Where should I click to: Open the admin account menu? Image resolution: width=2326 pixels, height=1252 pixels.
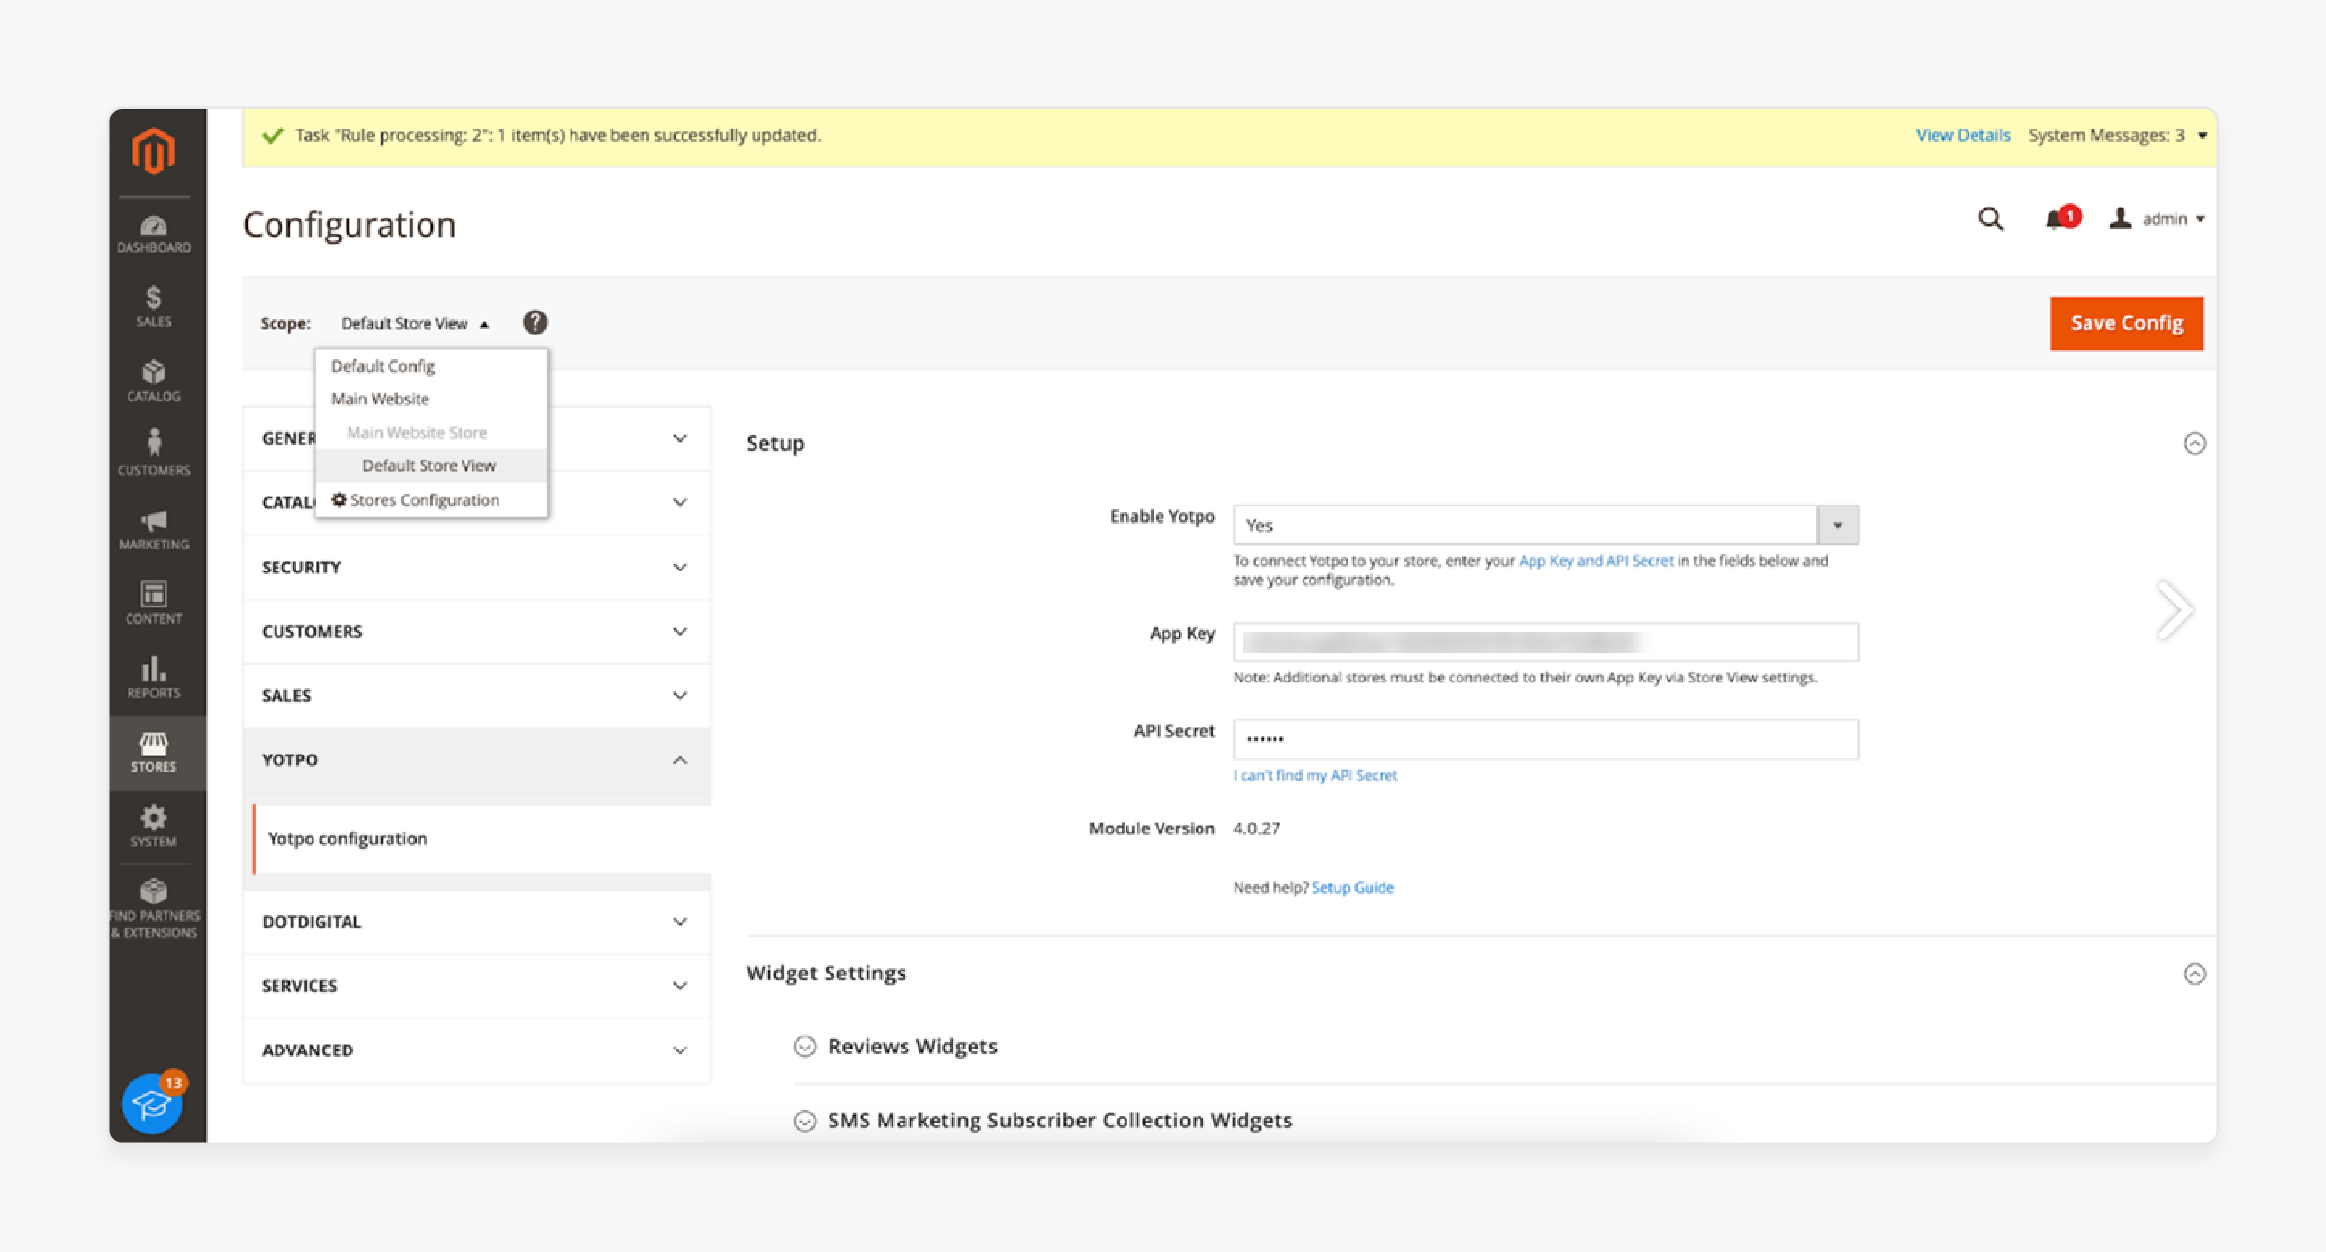click(x=2156, y=219)
